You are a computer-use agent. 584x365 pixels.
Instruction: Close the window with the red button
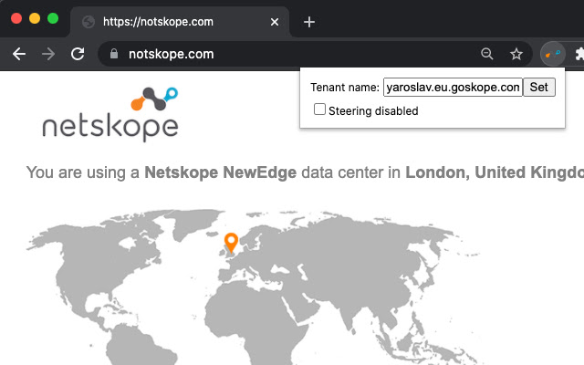pos(16,18)
